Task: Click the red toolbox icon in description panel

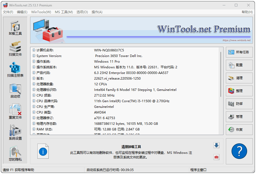Action: click(216, 157)
